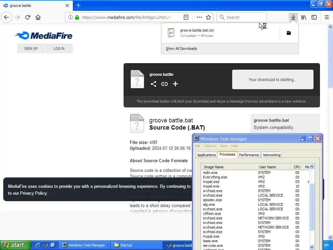Switch to the Startup folder taskbar button
333x250 pixels.
(x=137, y=245)
